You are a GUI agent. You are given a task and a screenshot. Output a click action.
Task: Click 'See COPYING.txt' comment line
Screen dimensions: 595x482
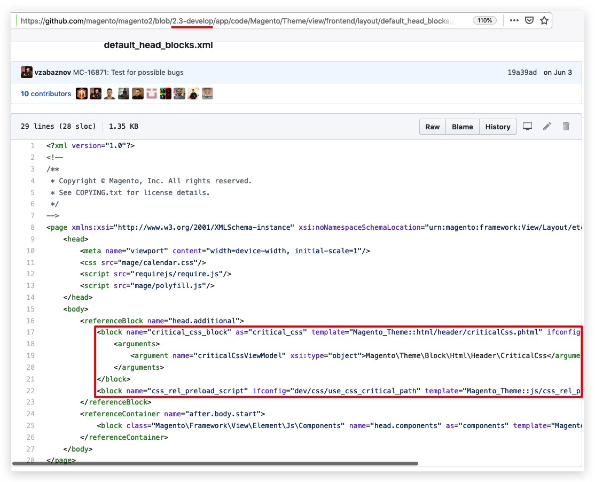point(130,192)
